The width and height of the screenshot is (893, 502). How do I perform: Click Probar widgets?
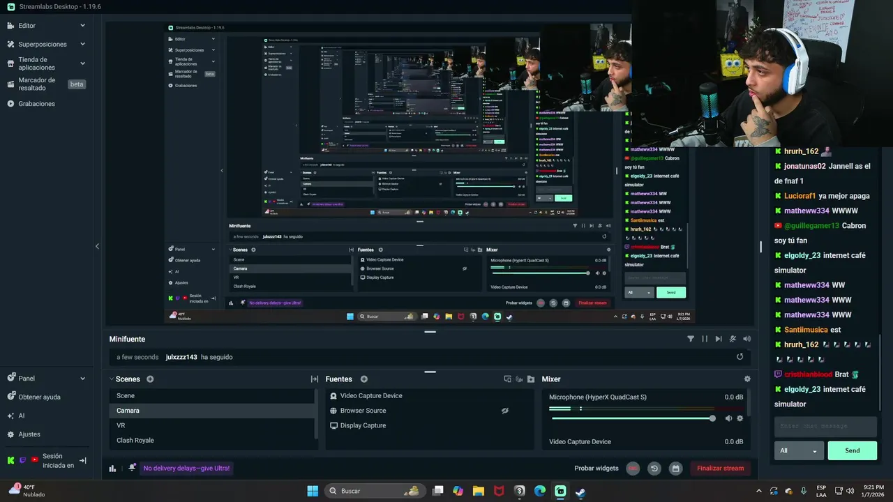coord(596,469)
